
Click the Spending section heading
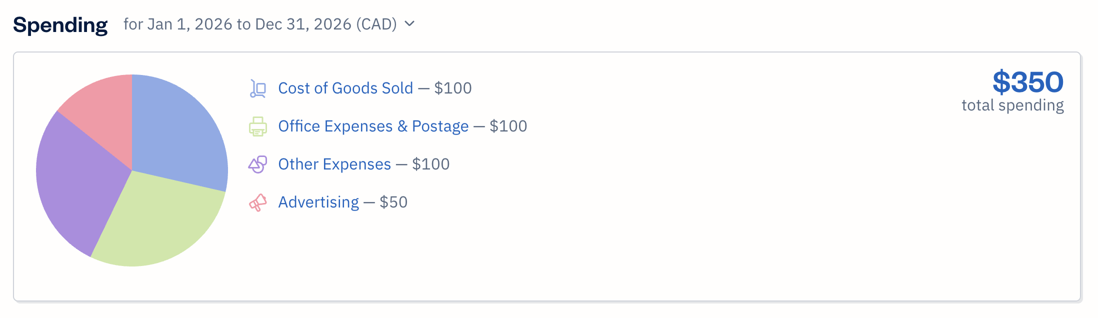(x=60, y=24)
